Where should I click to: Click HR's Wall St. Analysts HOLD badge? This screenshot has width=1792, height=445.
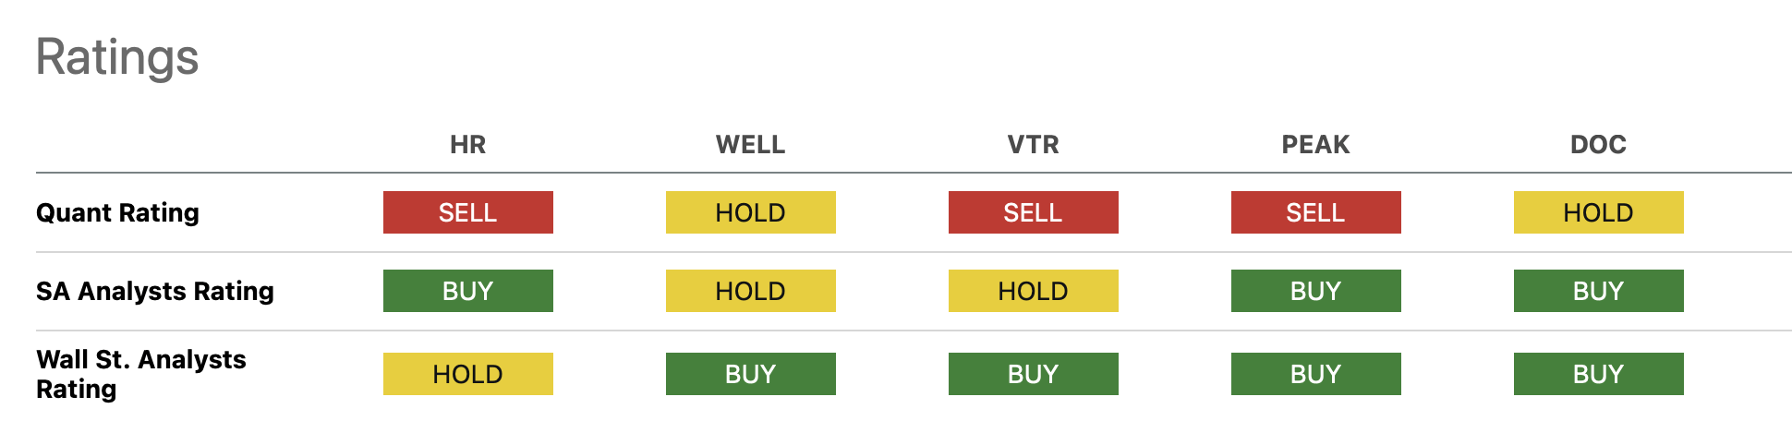[467, 374]
